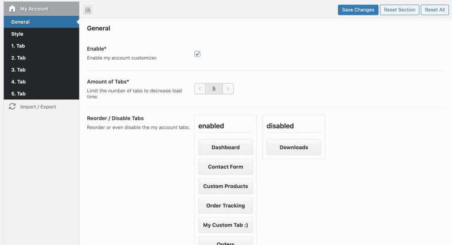Click the Reset All button
452x245 pixels.
(x=435, y=10)
